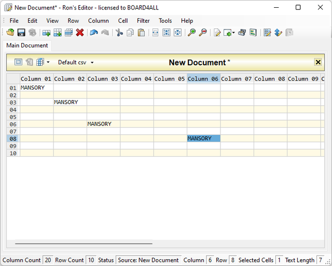Save document with the floppy disk icon
This screenshot has height=266, width=332.
coord(21,32)
